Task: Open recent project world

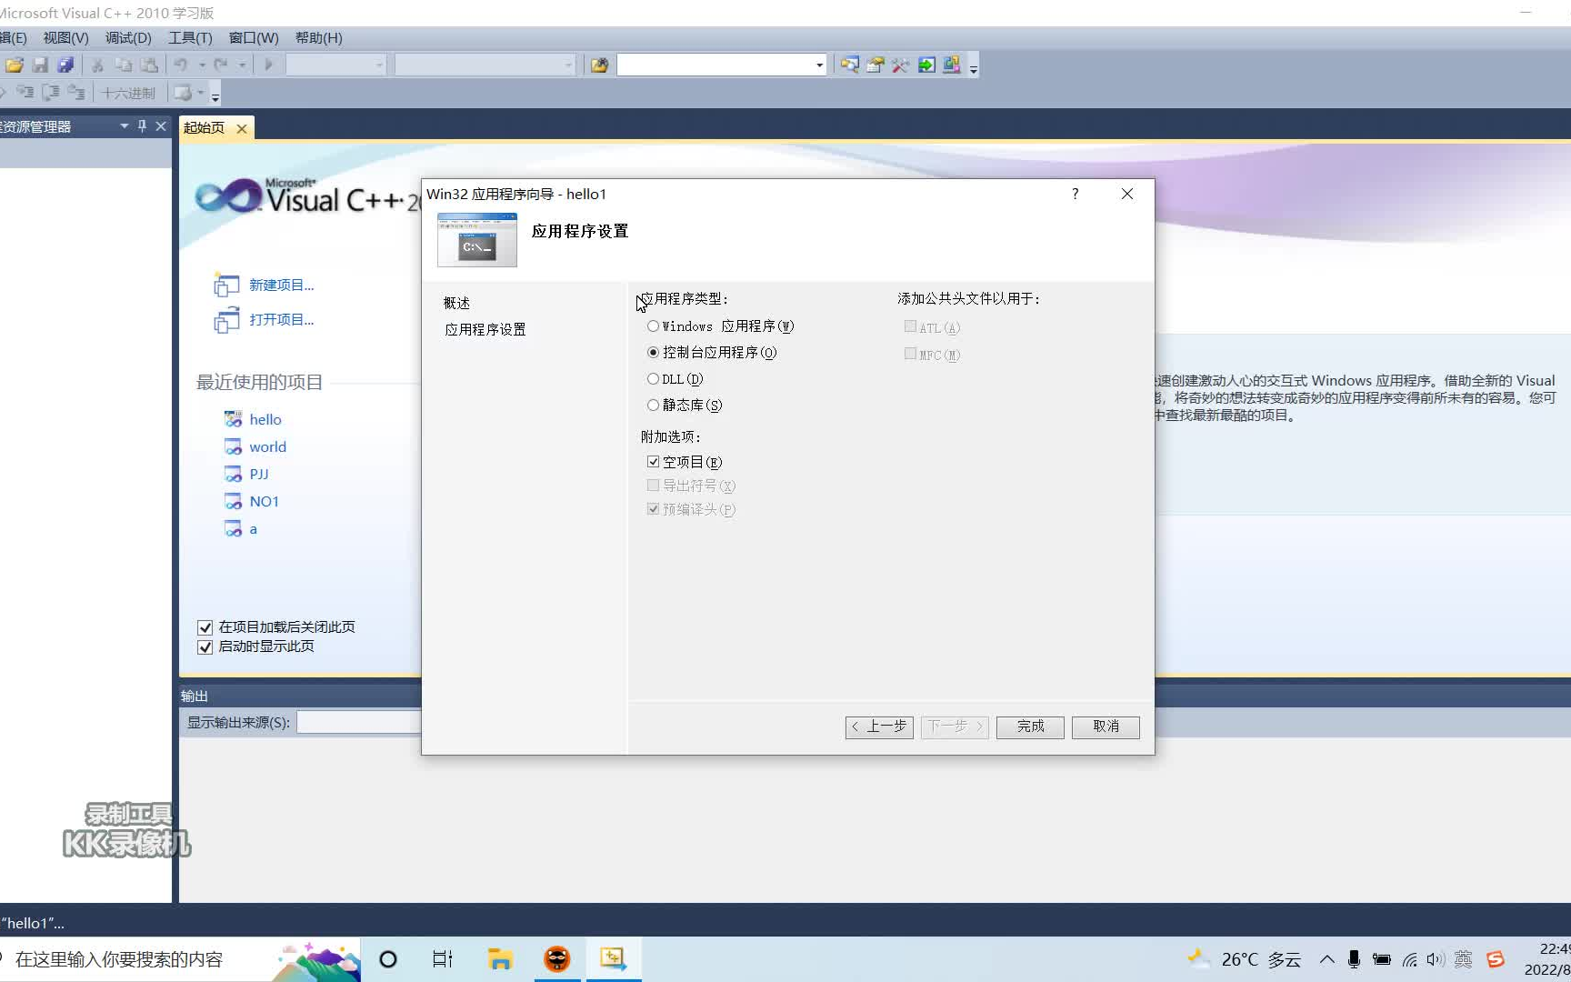Action: [268, 447]
